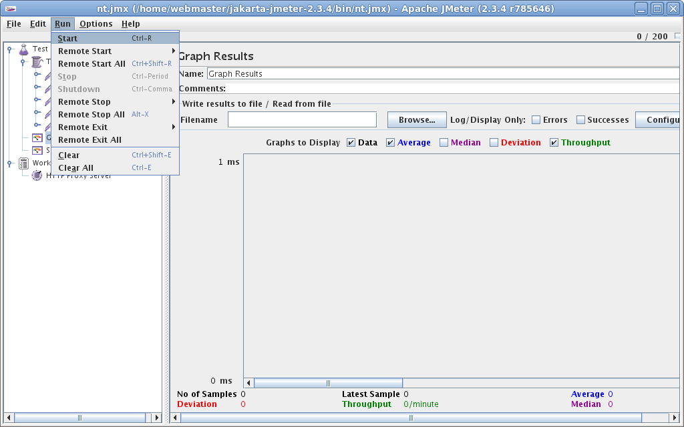Click the graph's horizontal scrollbar thumb
684x427 pixels.
point(328,383)
